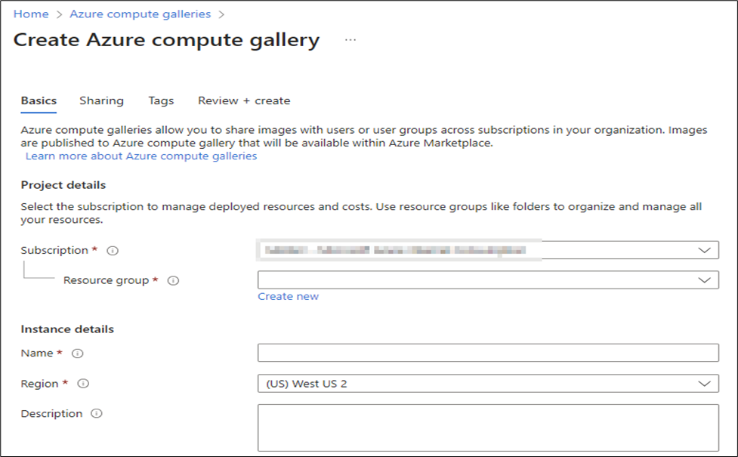Click Create new resource group link
Image resolution: width=738 pixels, height=457 pixels.
[x=288, y=297]
